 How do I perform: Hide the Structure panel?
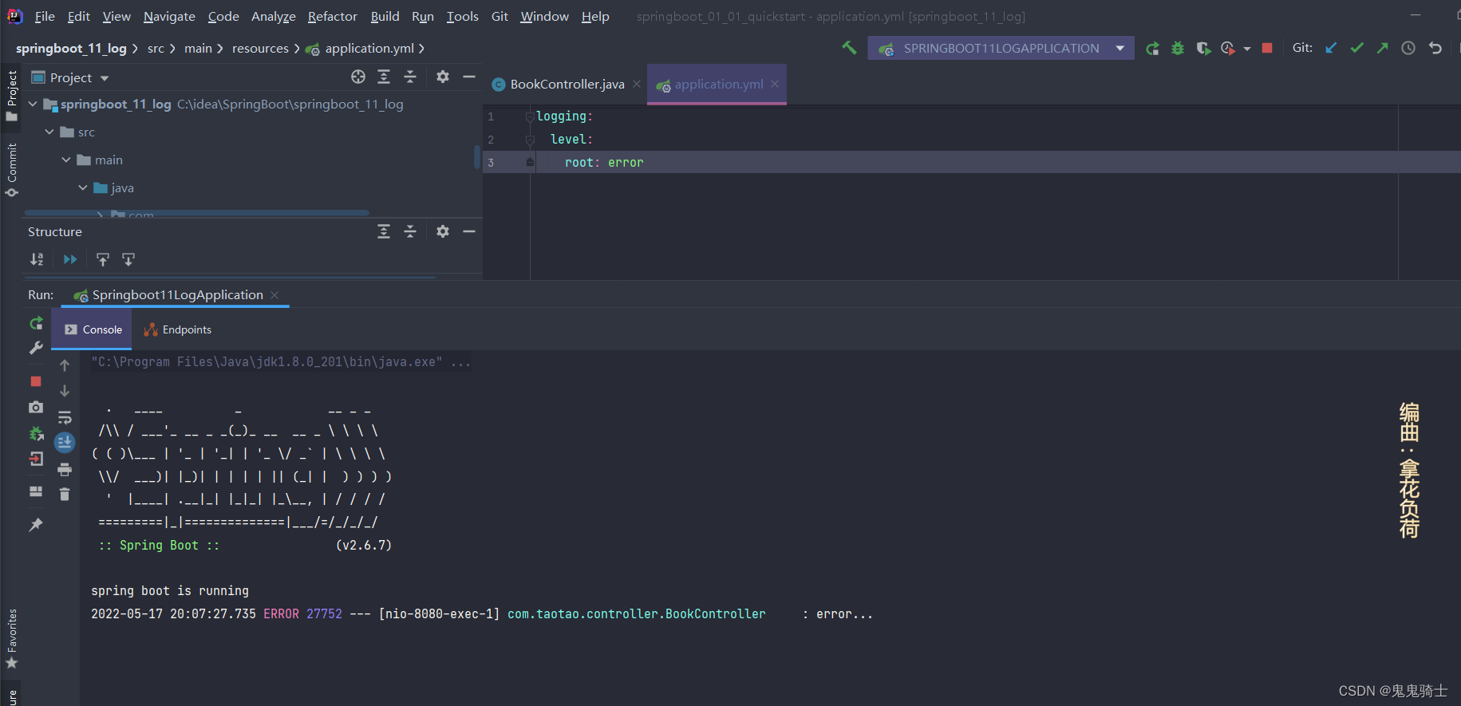pyautogui.click(x=469, y=231)
